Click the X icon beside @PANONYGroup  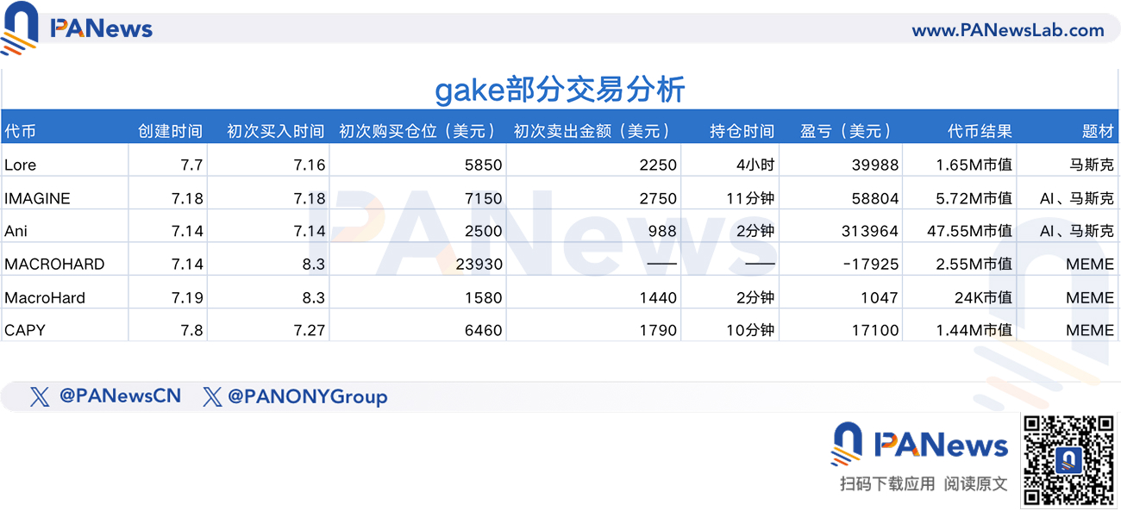coord(212,396)
